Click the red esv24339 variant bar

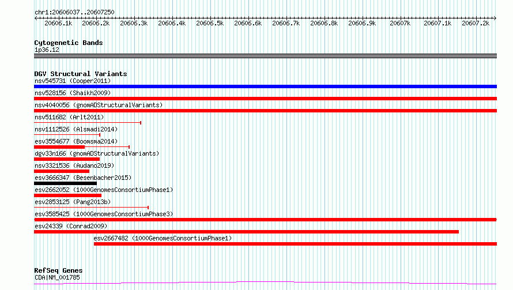pos(246,232)
